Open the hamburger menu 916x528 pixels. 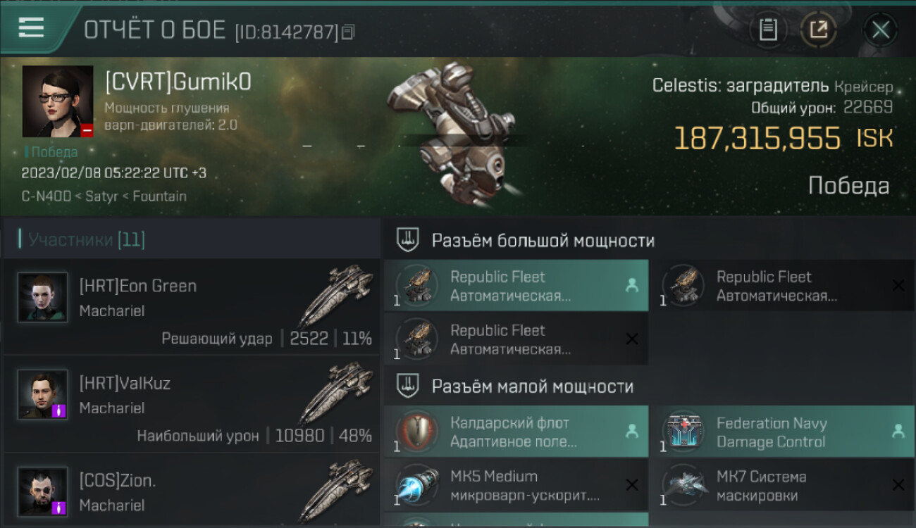coord(31,28)
